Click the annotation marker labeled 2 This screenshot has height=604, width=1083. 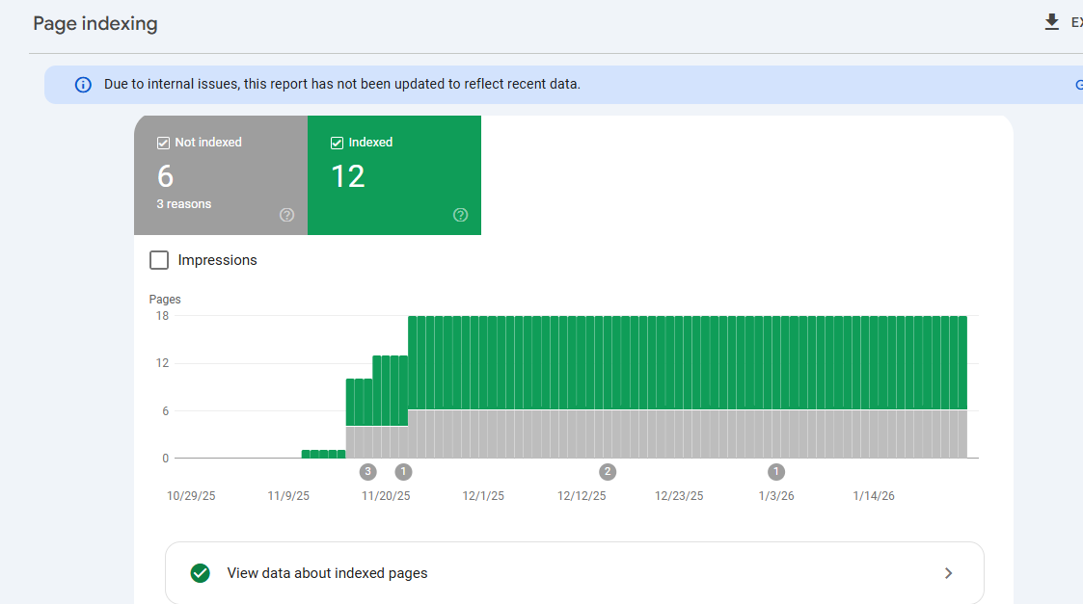(x=608, y=472)
